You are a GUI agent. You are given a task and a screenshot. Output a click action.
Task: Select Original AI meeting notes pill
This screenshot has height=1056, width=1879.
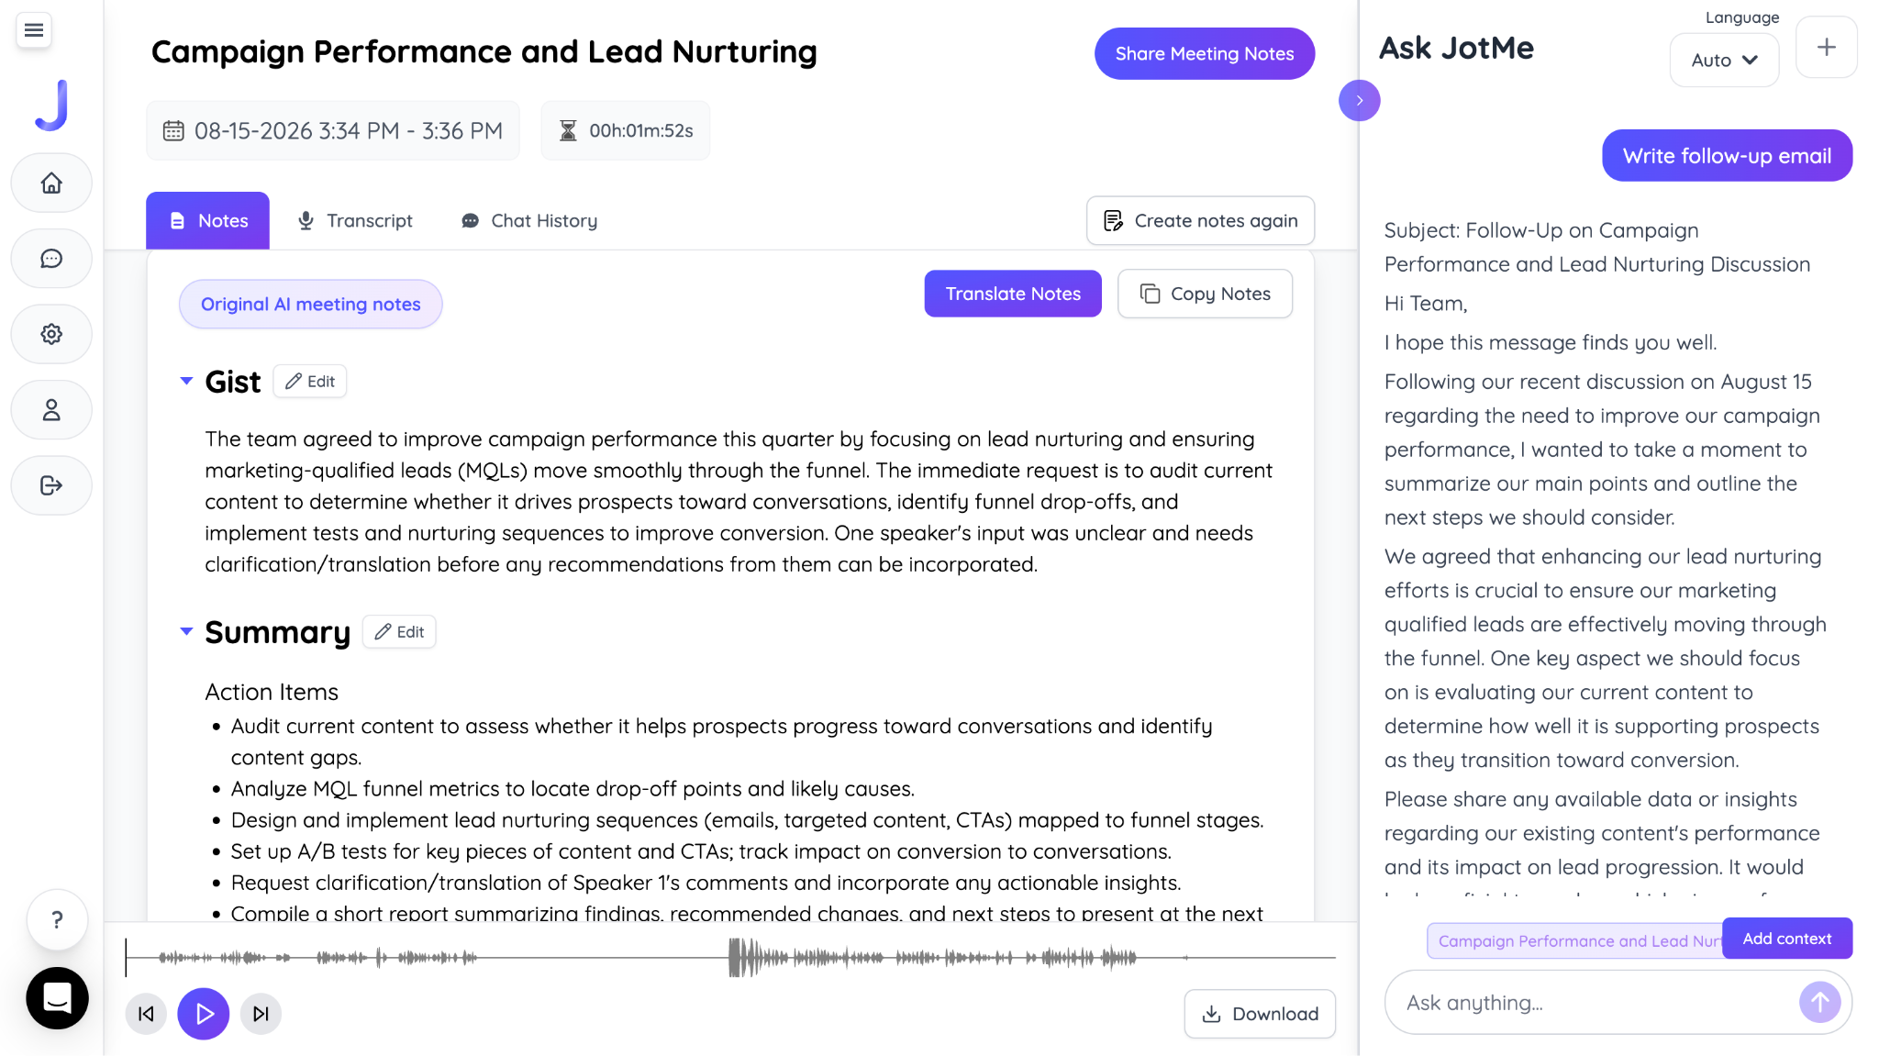pyautogui.click(x=310, y=305)
